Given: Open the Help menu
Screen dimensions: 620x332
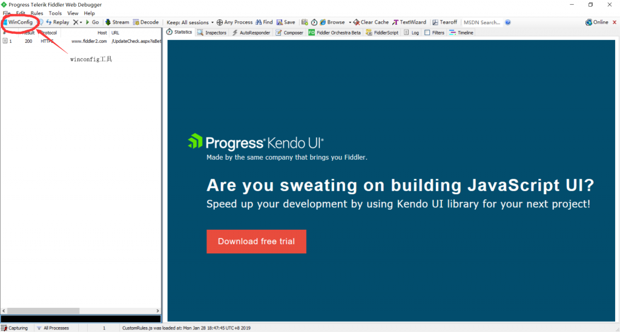Looking at the screenshot, I should pos(90,13).
